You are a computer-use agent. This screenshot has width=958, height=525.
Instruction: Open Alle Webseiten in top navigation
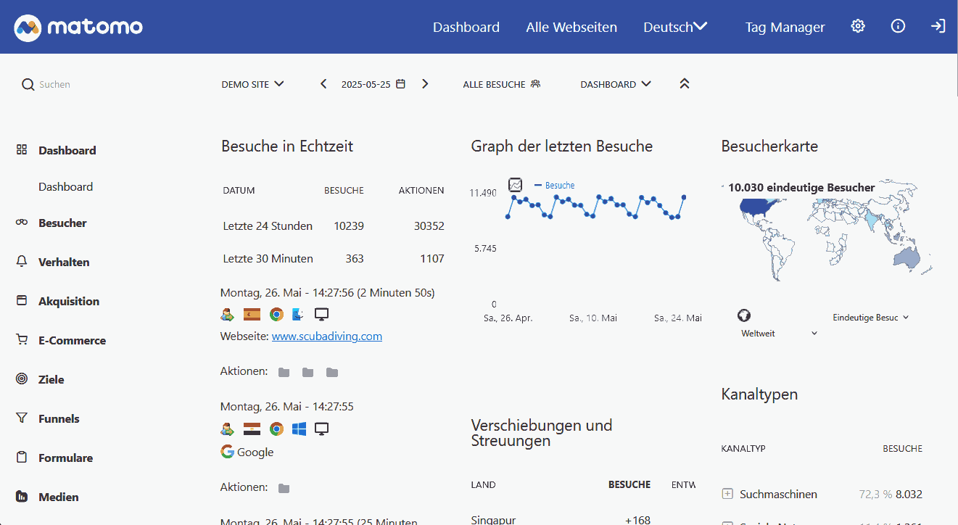[x=571, y=27]
